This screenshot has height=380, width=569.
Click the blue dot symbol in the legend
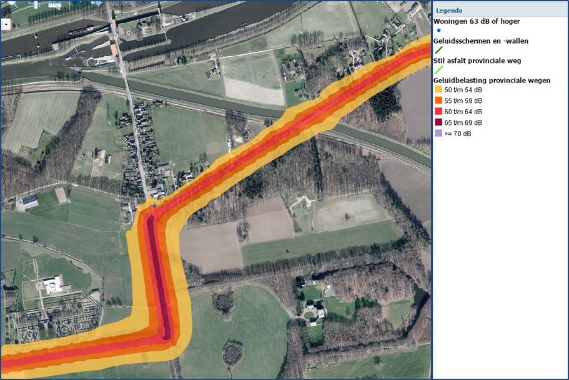pos(438,31)
